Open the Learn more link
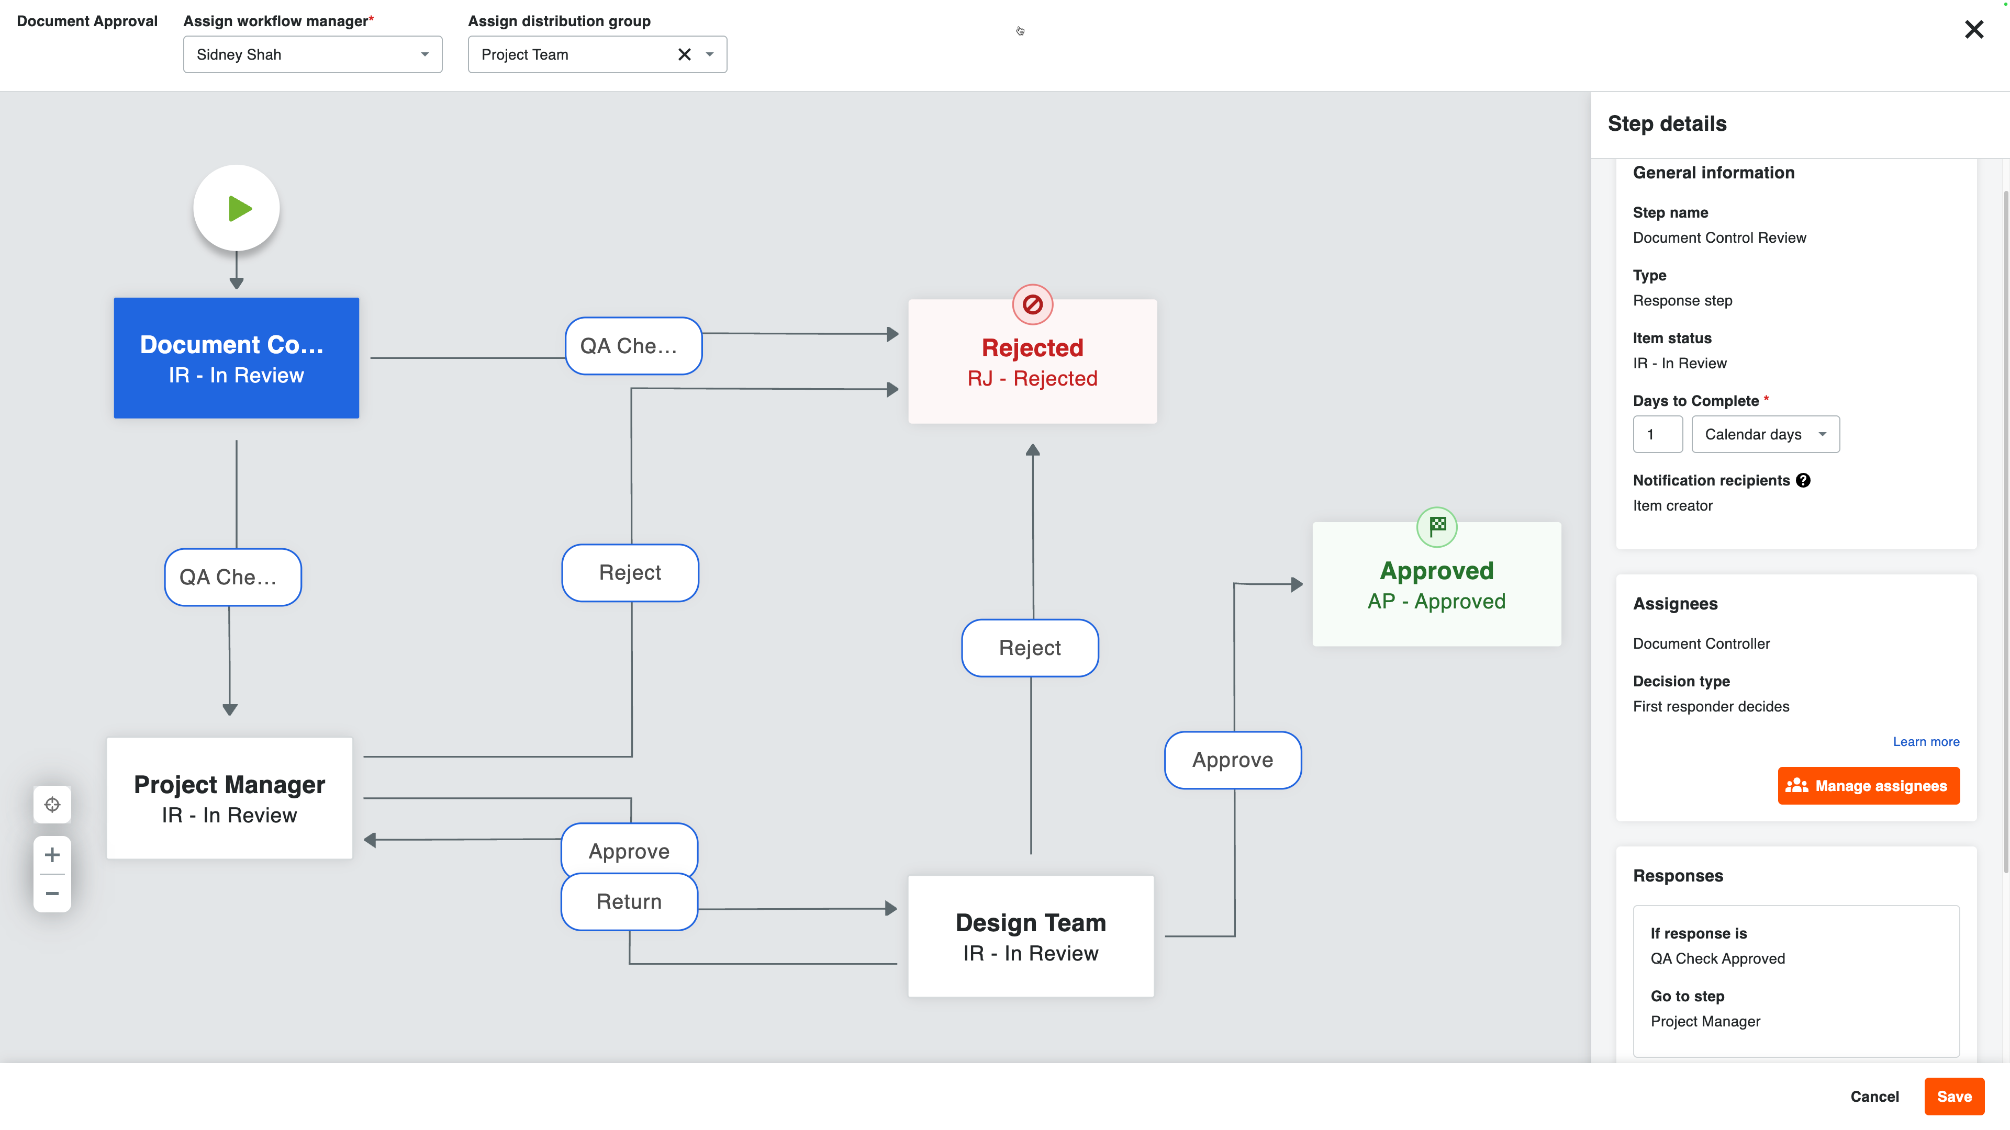Screen dimensions: 2010x1130 point(1926,742)
